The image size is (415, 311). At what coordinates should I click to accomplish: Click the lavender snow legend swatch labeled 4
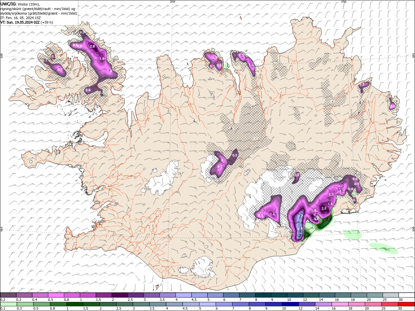pyautogui.click(x=184, y=295)
